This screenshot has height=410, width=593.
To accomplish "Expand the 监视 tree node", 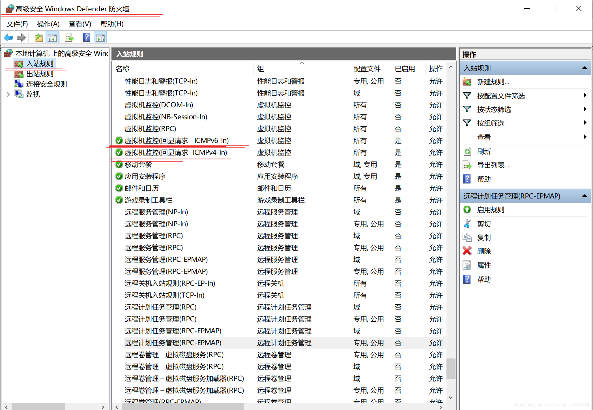I will click(x=8, y=94).
